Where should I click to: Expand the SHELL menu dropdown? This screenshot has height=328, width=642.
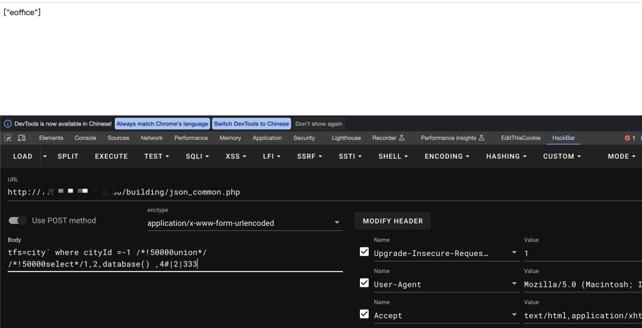point(393,156)
